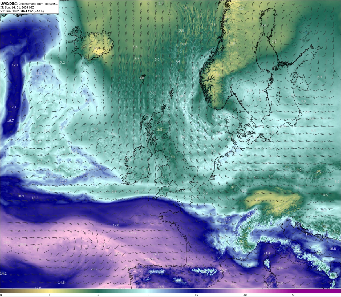Click the 20.2 value on the map
Image resolution: width=341 pixels, height=297 pixels.
(x=94, y=269)
